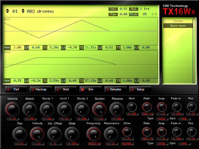
Task: Open the filter type selector ALLPASS
Action: (x=127, y=143)
